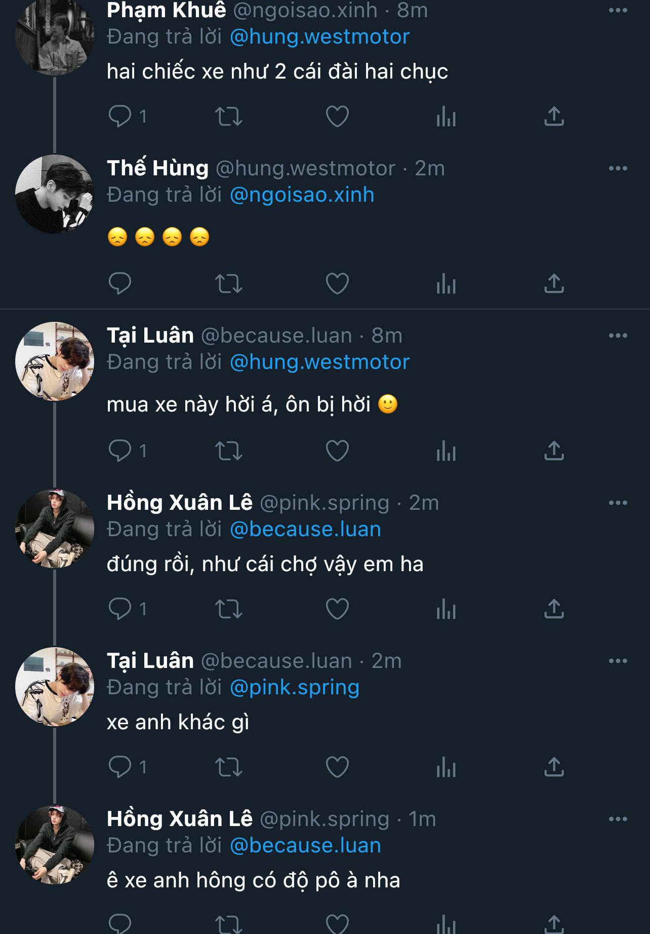Open Tại Luân's avatar on the 2m reply
The height and width of the screenshot is (934, 650).
click(x=55, y=687)
